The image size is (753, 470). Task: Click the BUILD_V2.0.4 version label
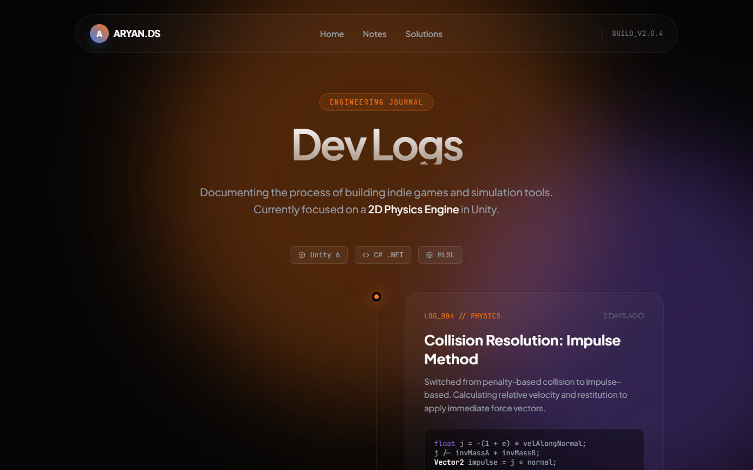click(637, 33)
